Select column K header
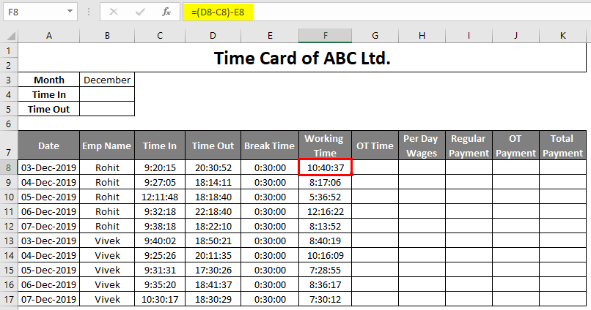 (562, 36)
